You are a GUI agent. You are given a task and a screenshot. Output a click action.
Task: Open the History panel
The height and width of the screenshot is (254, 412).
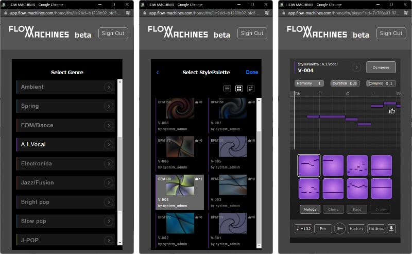point(356,228)
